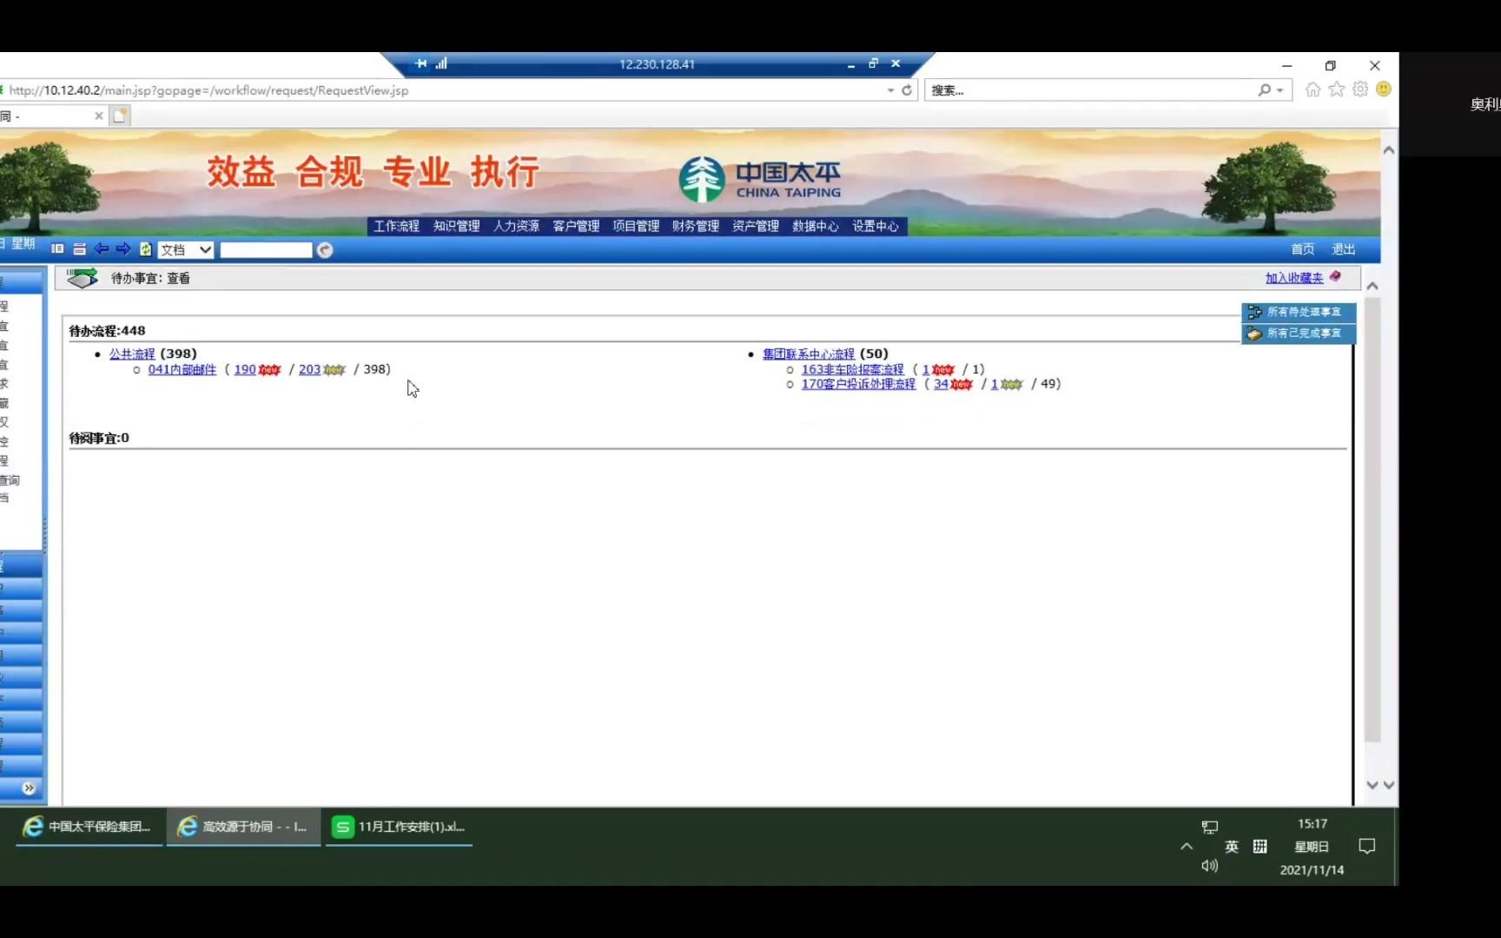Open the 财务管理 menu

point(696,226)
